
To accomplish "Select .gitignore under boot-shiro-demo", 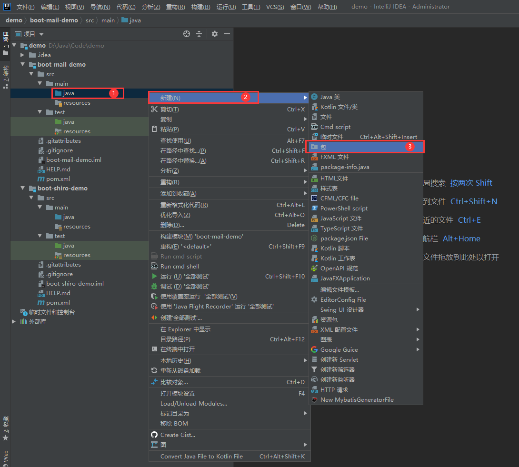I will [x=60, y=274].
